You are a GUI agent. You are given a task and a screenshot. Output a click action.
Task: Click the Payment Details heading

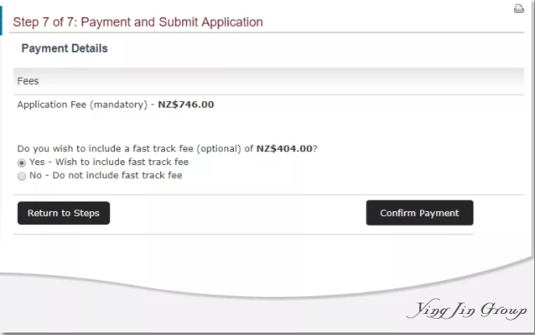pos(65,49)
